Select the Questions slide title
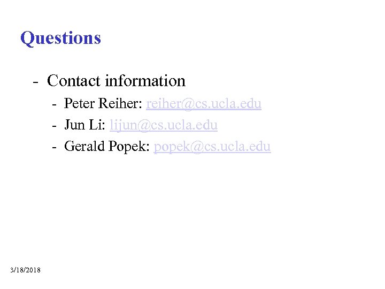 click(60, 38)
